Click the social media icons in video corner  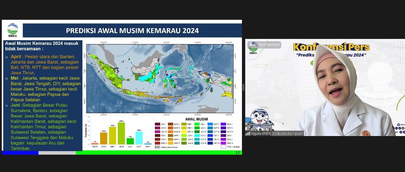coord(400,129)
